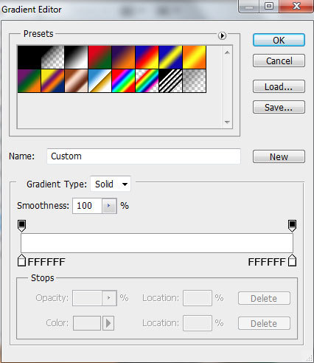
Task: Click the Smoothness value field
Action: click(87, 206)
